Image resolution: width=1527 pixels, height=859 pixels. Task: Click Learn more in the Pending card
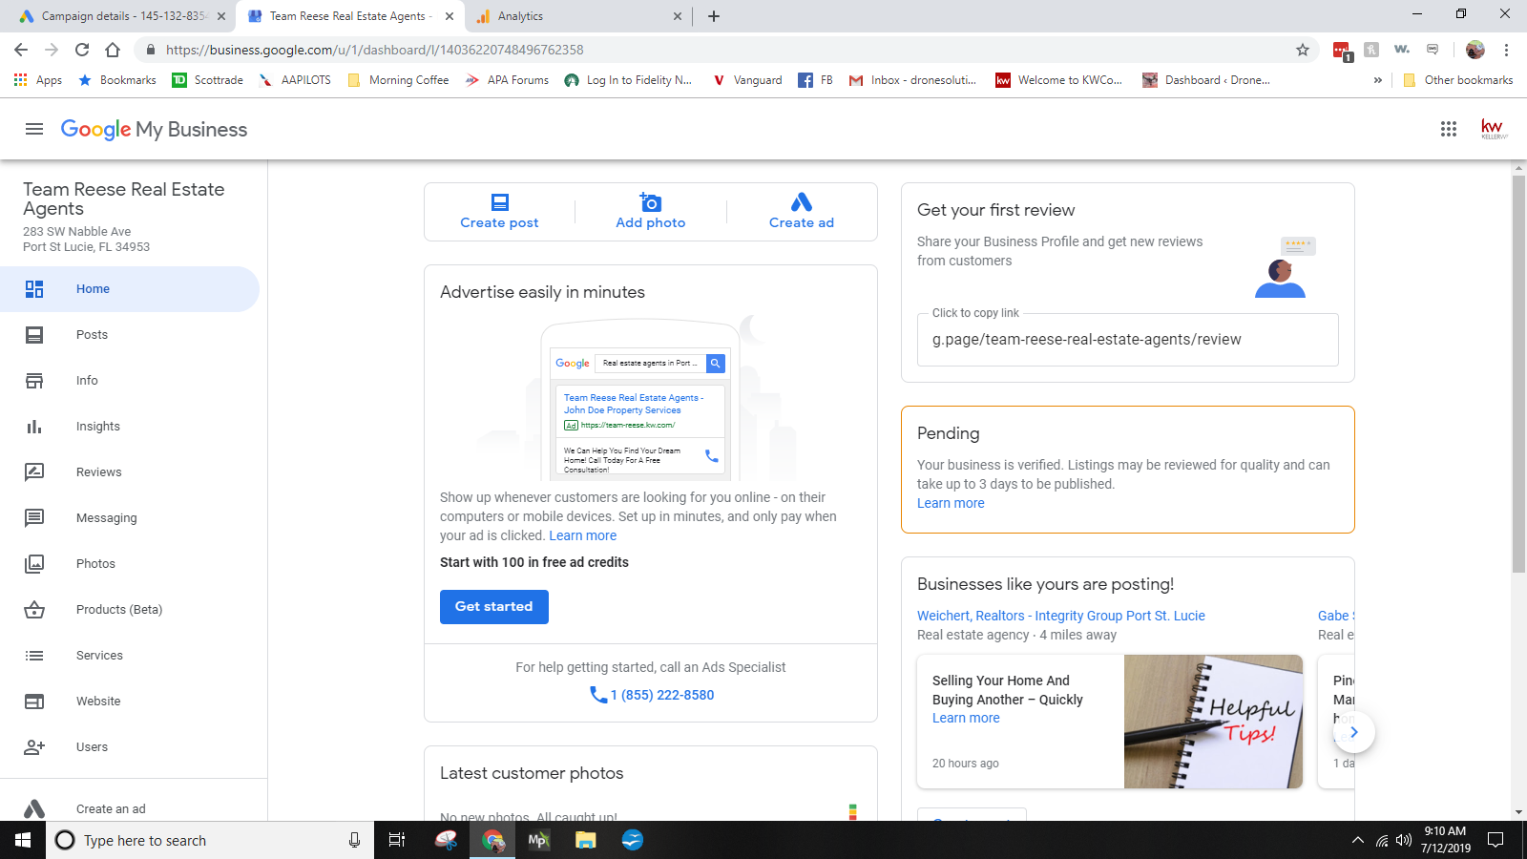pyautogui.click(x=951, y=503)
